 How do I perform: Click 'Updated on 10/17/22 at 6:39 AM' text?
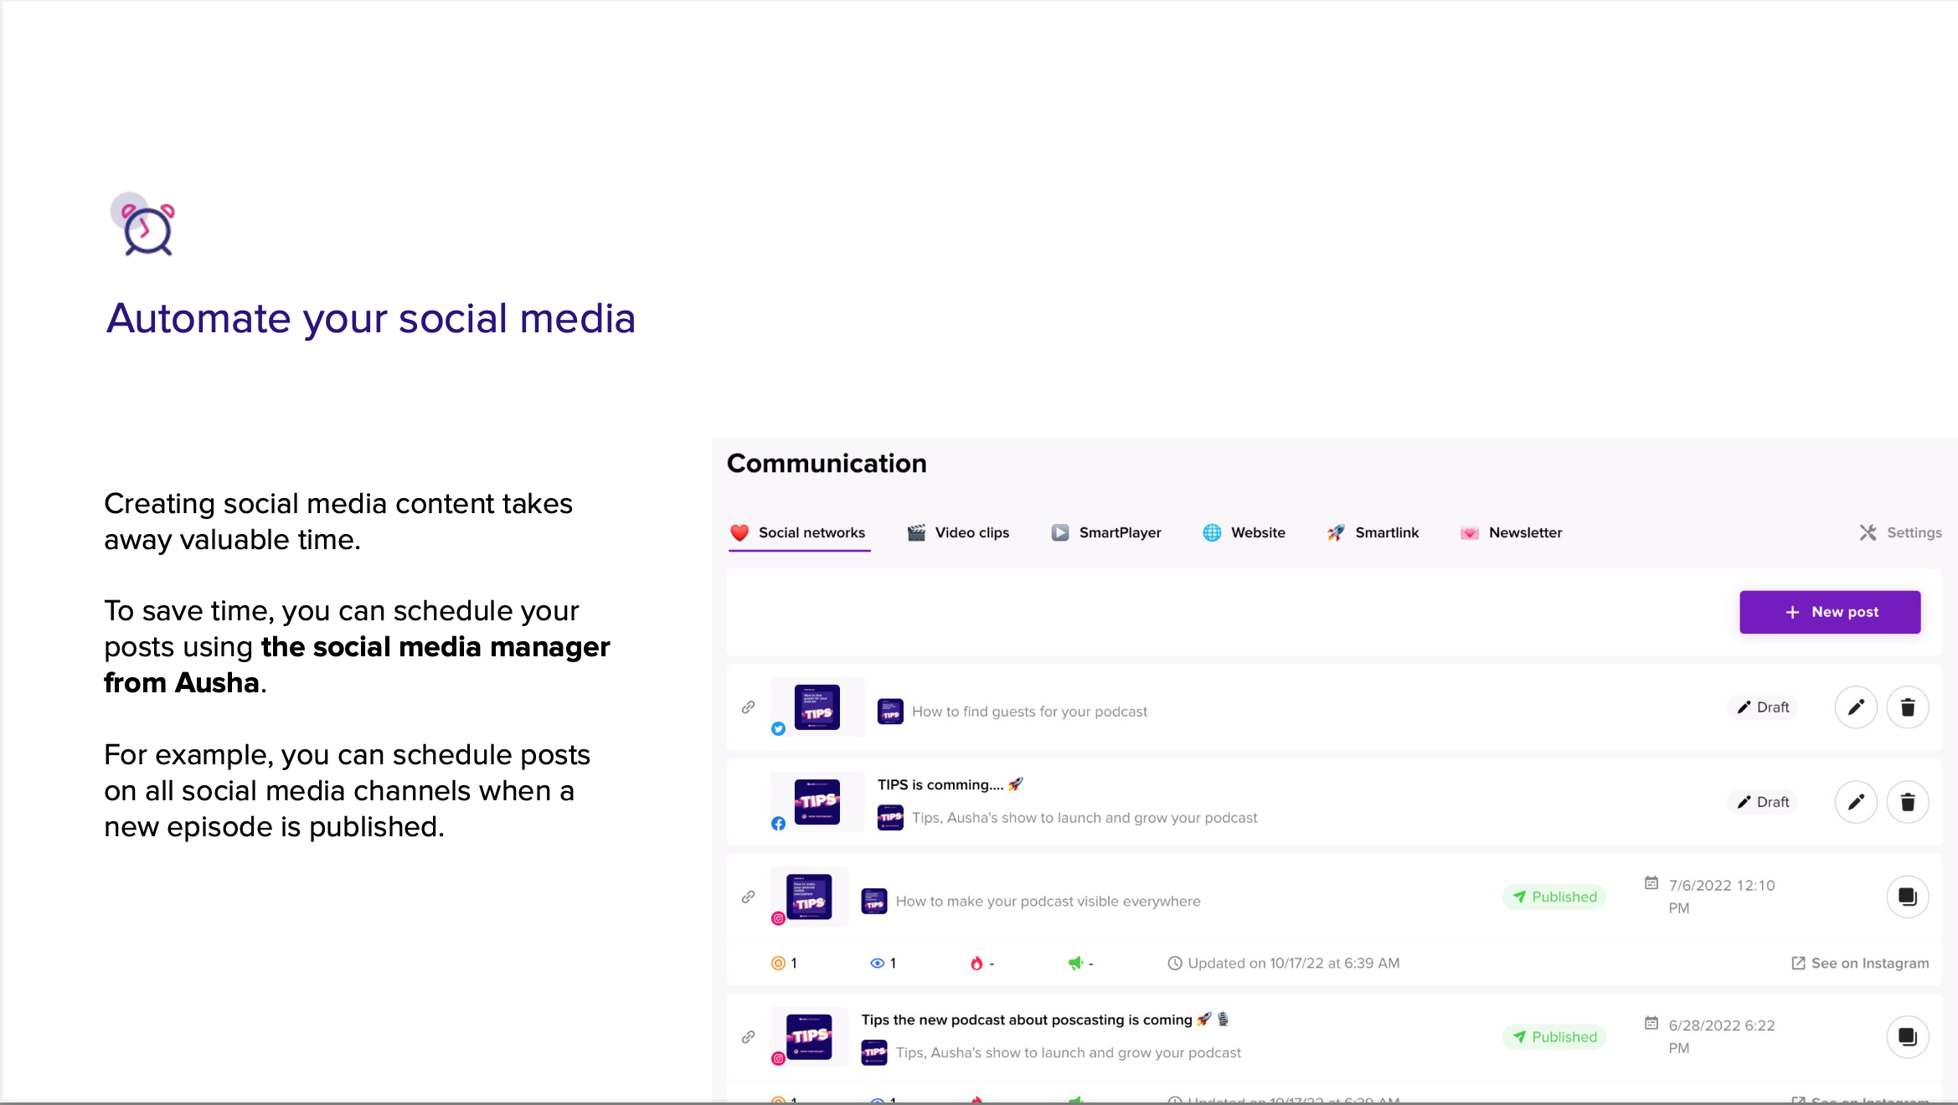click(1293, 963)
